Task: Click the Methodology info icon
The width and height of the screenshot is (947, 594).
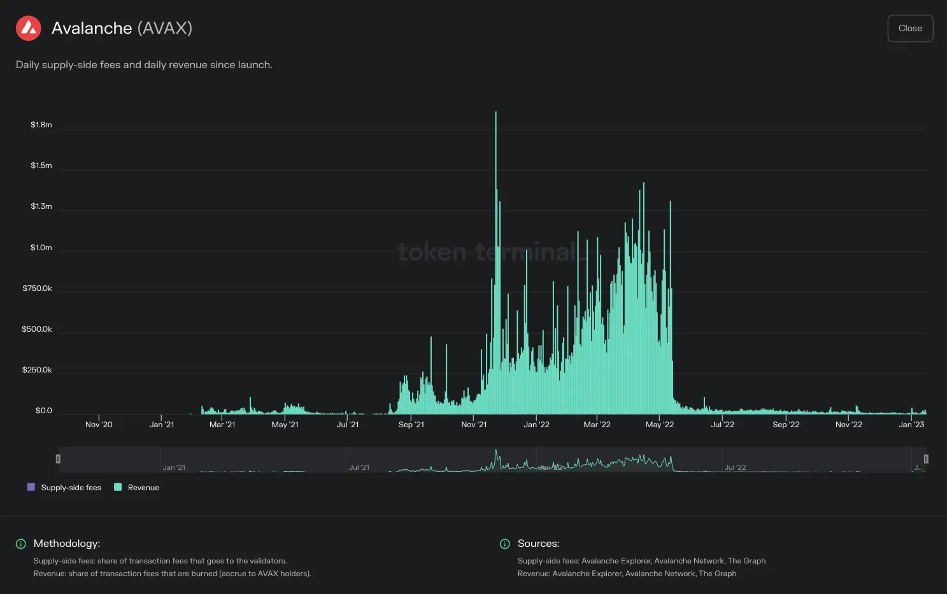Action: tap(21, 544)
